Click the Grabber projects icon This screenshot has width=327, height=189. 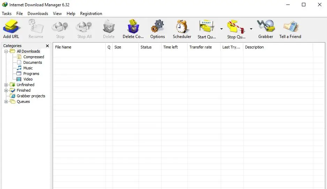(x=13, y=96)
